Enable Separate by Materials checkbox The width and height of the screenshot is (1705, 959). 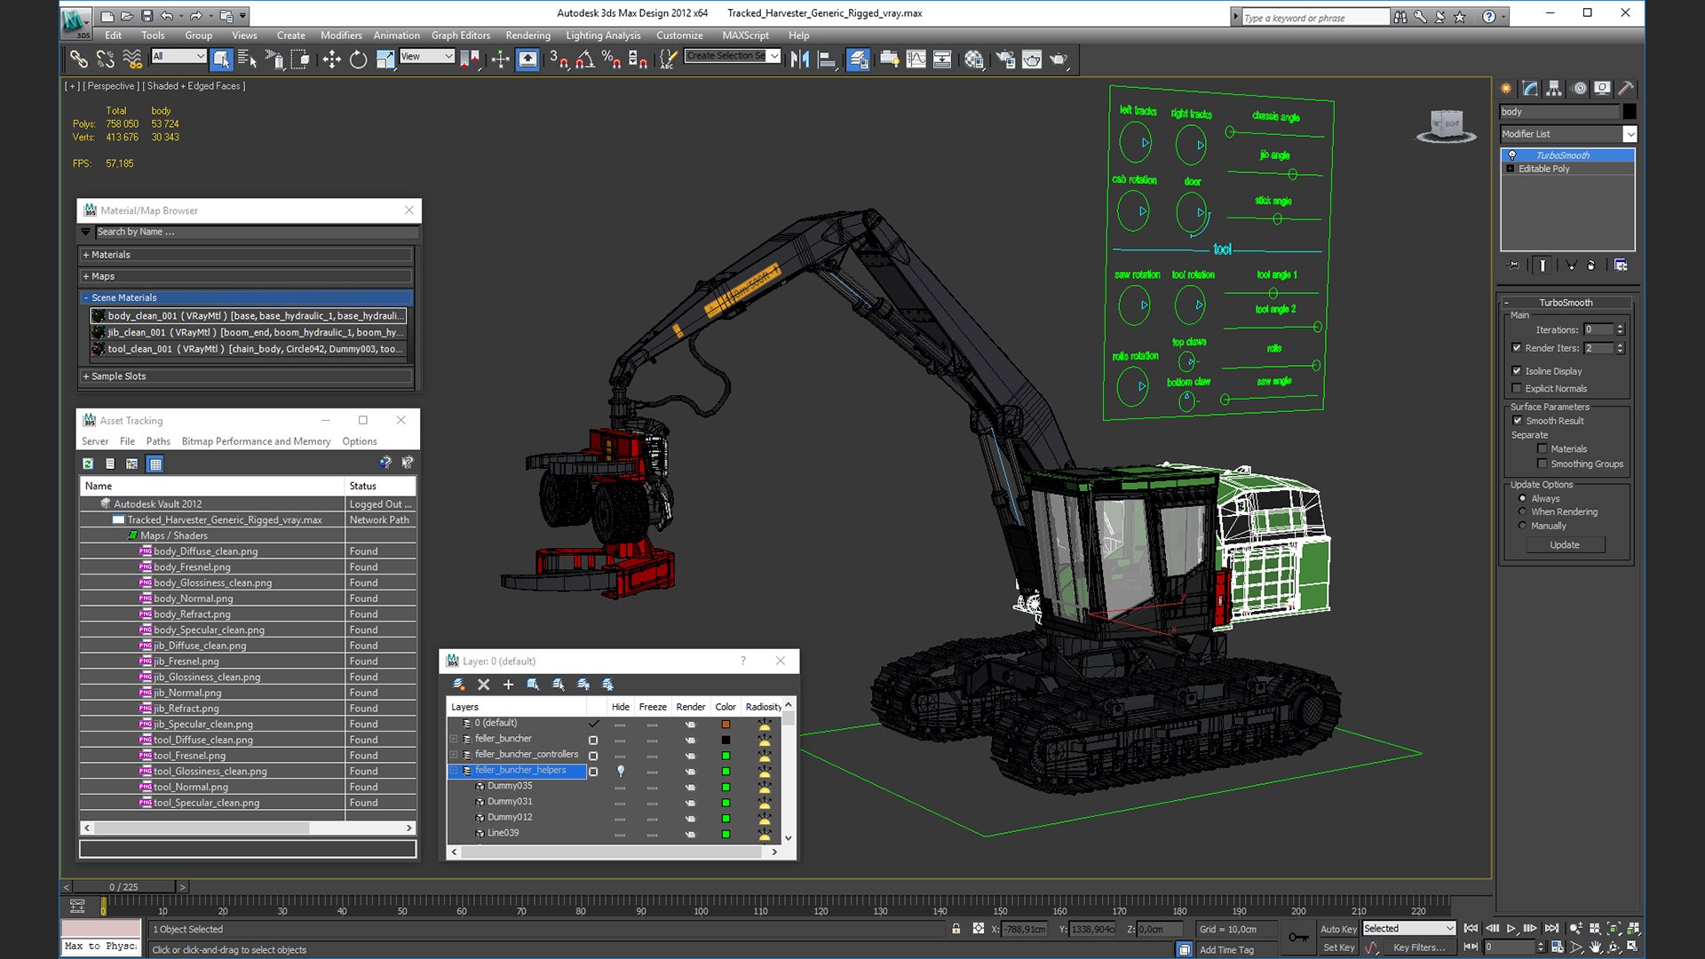[x=1542, y=449]
